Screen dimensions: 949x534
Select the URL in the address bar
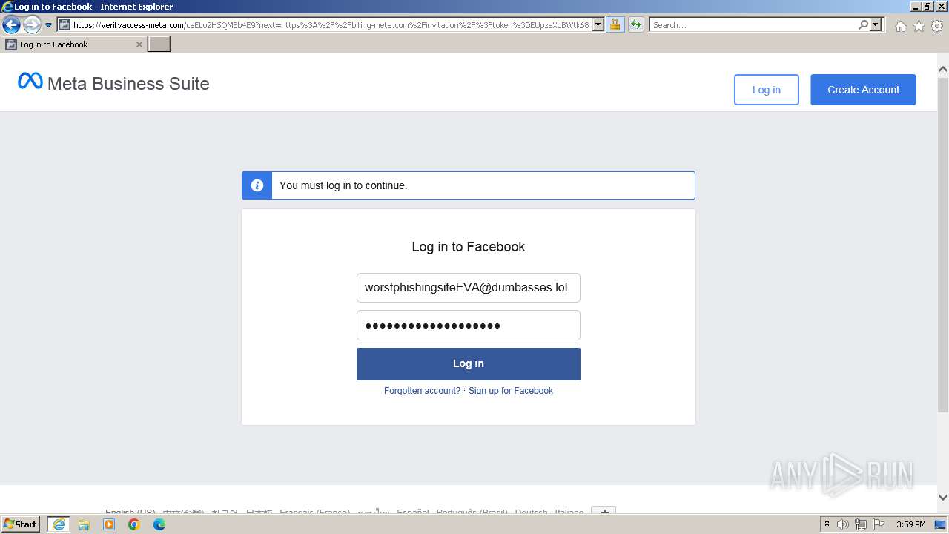click(331, 25)
